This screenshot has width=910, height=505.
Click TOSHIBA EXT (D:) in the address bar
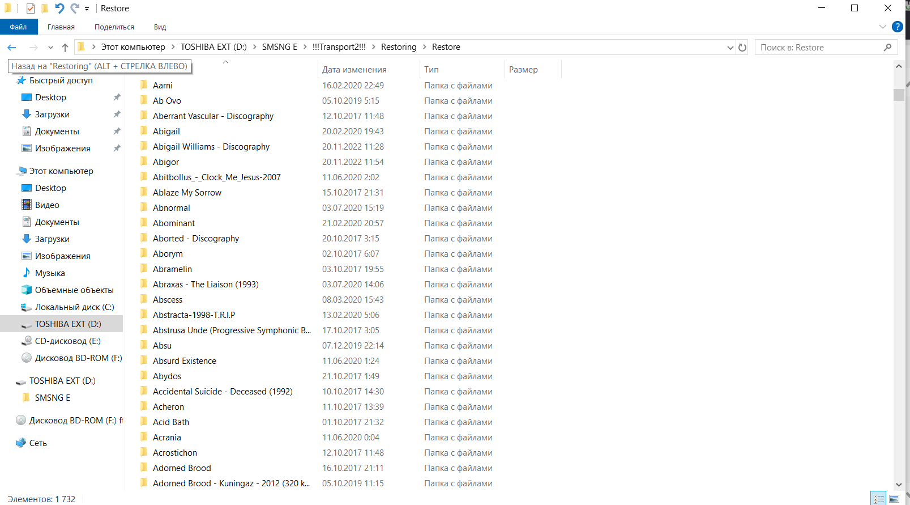tap(213, 47)
